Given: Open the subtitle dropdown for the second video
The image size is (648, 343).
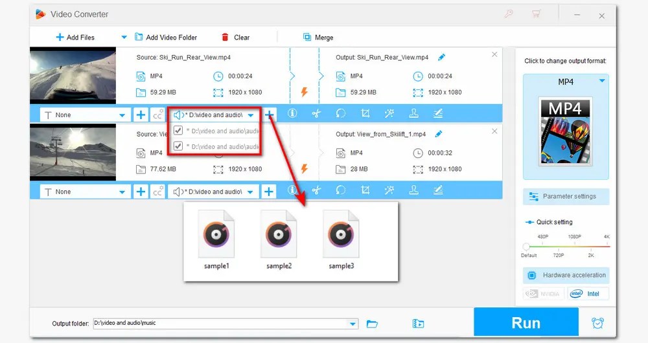Looking at the screenshot, I should pyautogui.click(x=85, y=192).
